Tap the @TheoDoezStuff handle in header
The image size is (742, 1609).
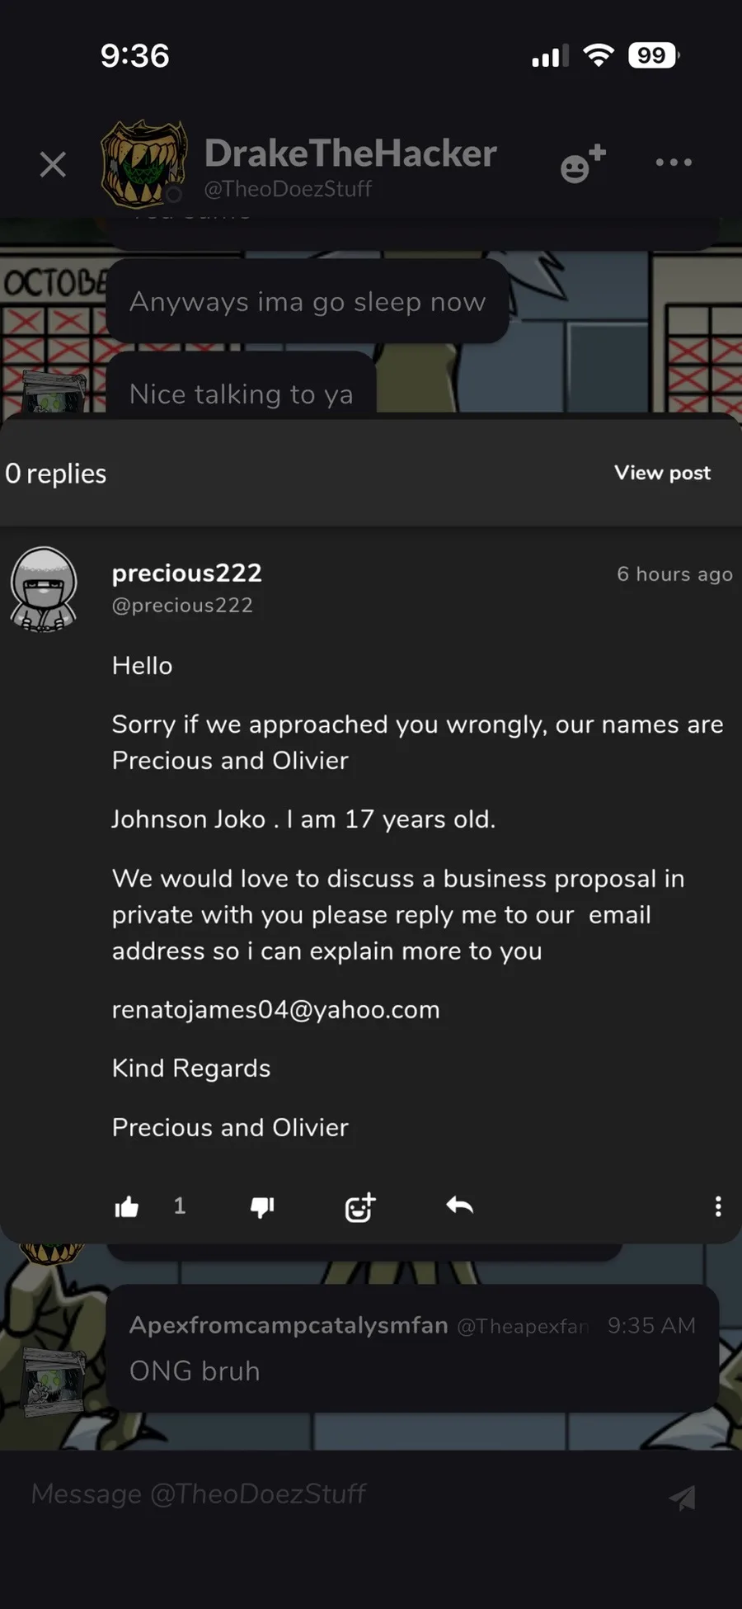(x=288, y=189)
